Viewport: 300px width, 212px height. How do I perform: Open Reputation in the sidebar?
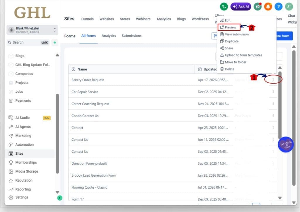tap(24, 180)
